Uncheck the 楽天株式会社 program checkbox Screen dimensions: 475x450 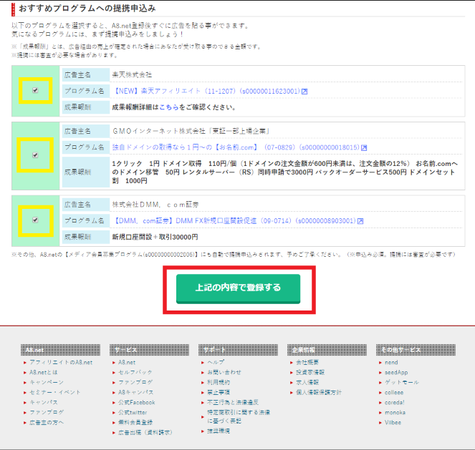click(35, 90)
